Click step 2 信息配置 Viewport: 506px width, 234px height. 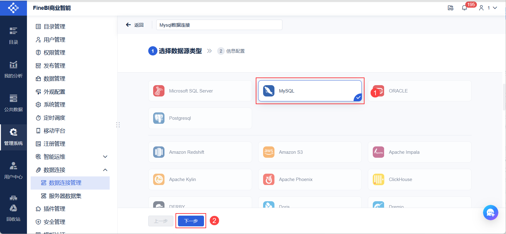pos(231,51)
